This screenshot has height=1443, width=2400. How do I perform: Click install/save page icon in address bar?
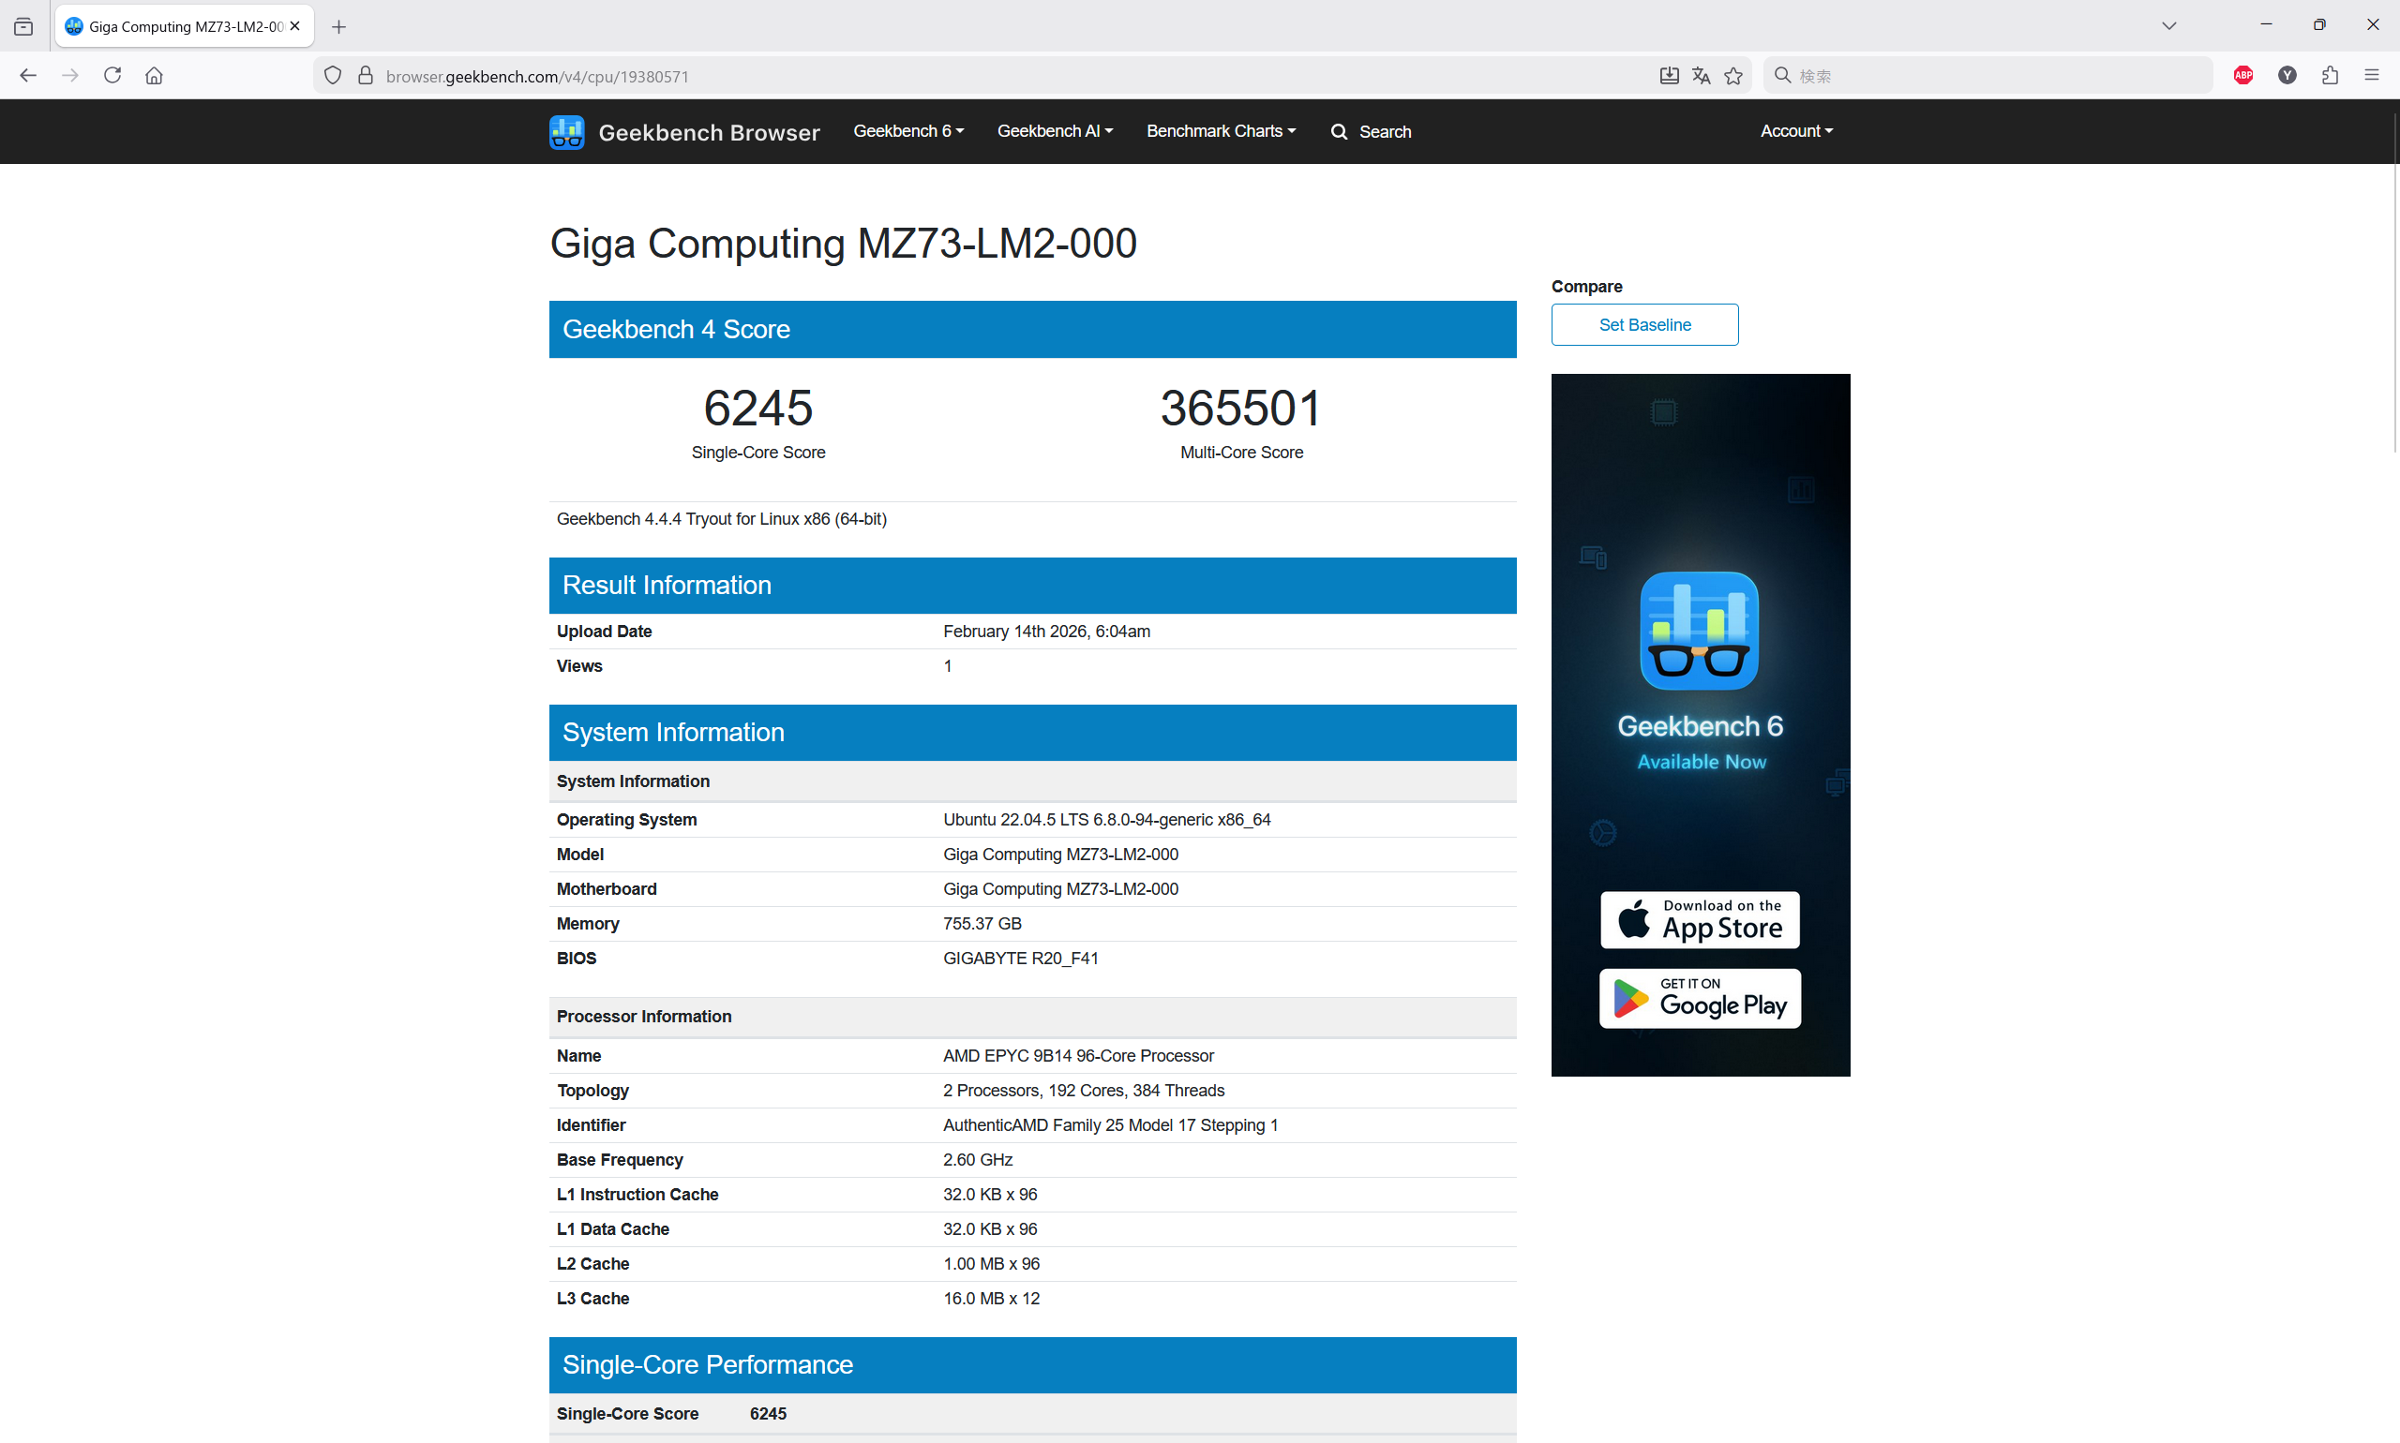point(1669,76)
